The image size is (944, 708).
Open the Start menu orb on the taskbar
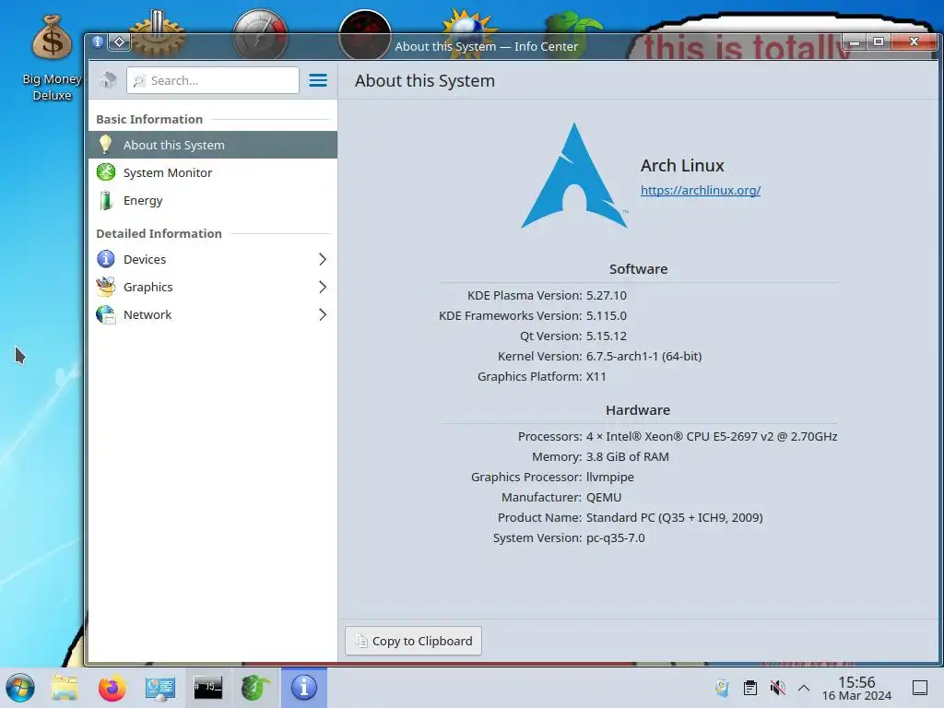pos(20,688)
